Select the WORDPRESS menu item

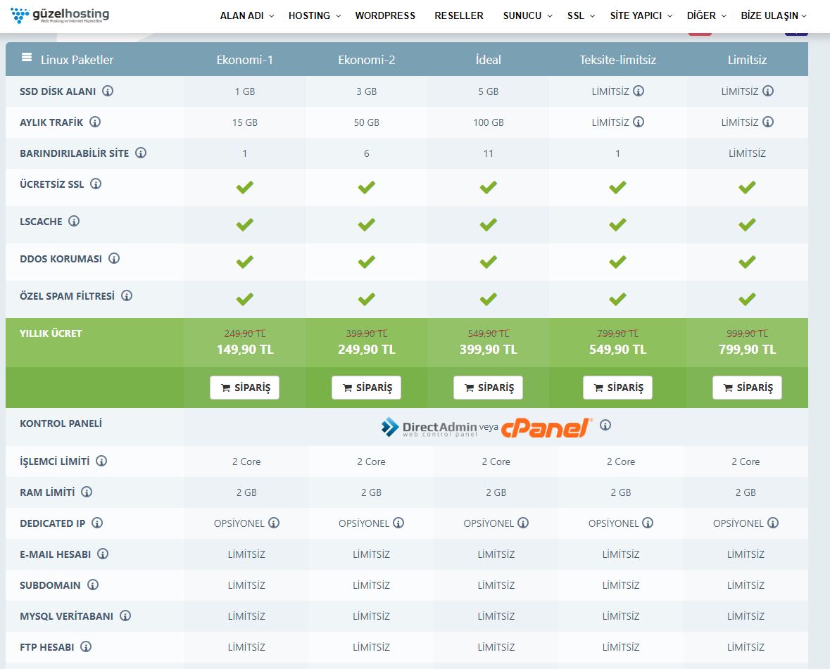pyautogui.click(x=385, y=15)
